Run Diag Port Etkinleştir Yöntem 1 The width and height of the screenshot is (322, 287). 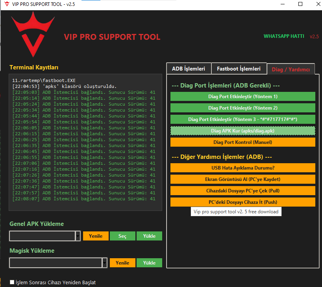pos(242,96)
